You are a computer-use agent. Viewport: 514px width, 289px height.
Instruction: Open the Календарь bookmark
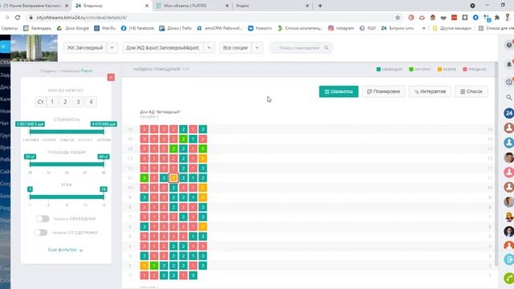[37, 28]
